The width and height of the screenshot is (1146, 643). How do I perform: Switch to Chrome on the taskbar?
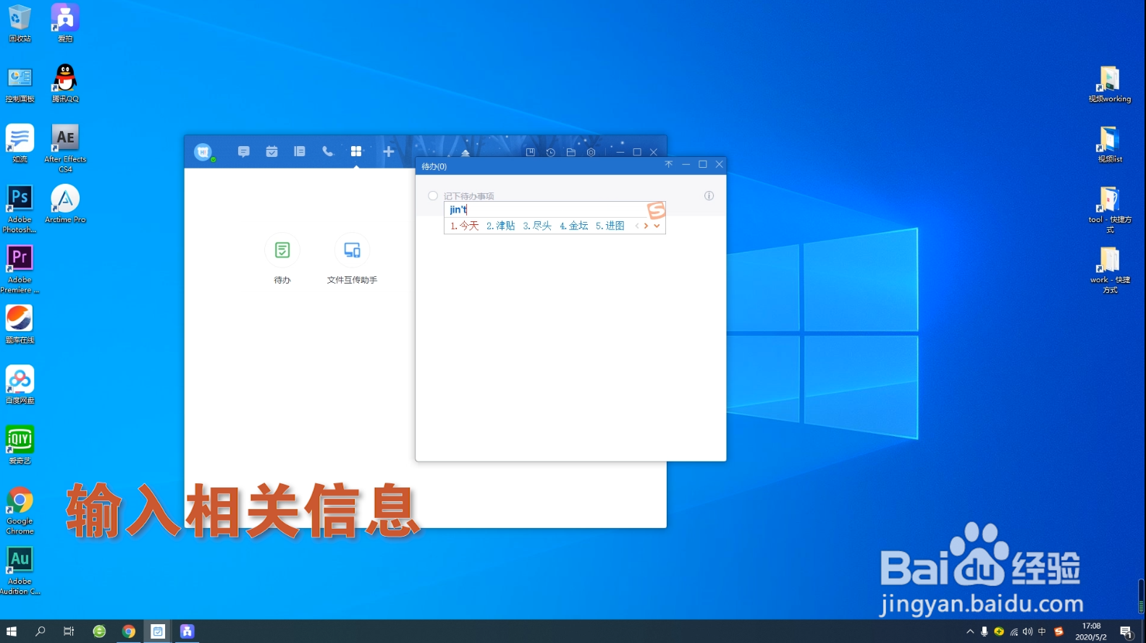tap(129, 631)
